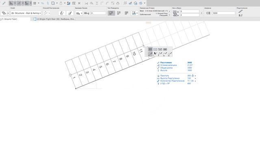Click the blue swap arrows icon
Screen dimensions: 260x146
pyautogui.click(x=69, y=3)
